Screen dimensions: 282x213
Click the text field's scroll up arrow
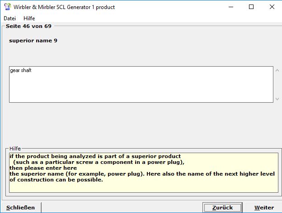(x=277, y=71)
